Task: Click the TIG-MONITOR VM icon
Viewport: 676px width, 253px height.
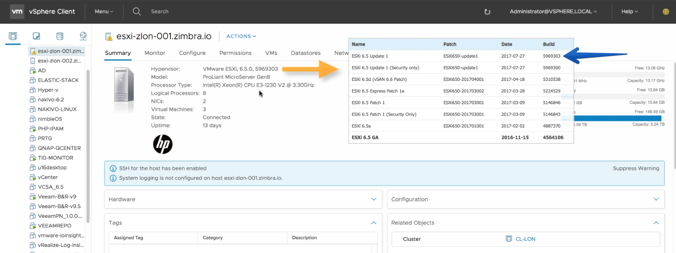Action: click(x=33, y=158)
